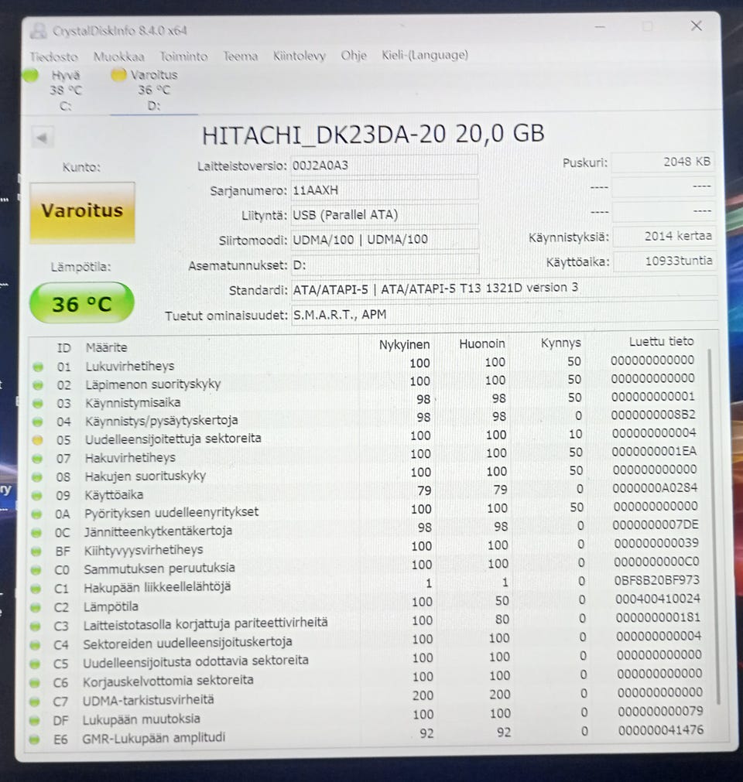This screenshot has width=743, height=782.
Task: Click the CrystalDiskInfo app icon in title bar
Action: [x=38, y=31]
